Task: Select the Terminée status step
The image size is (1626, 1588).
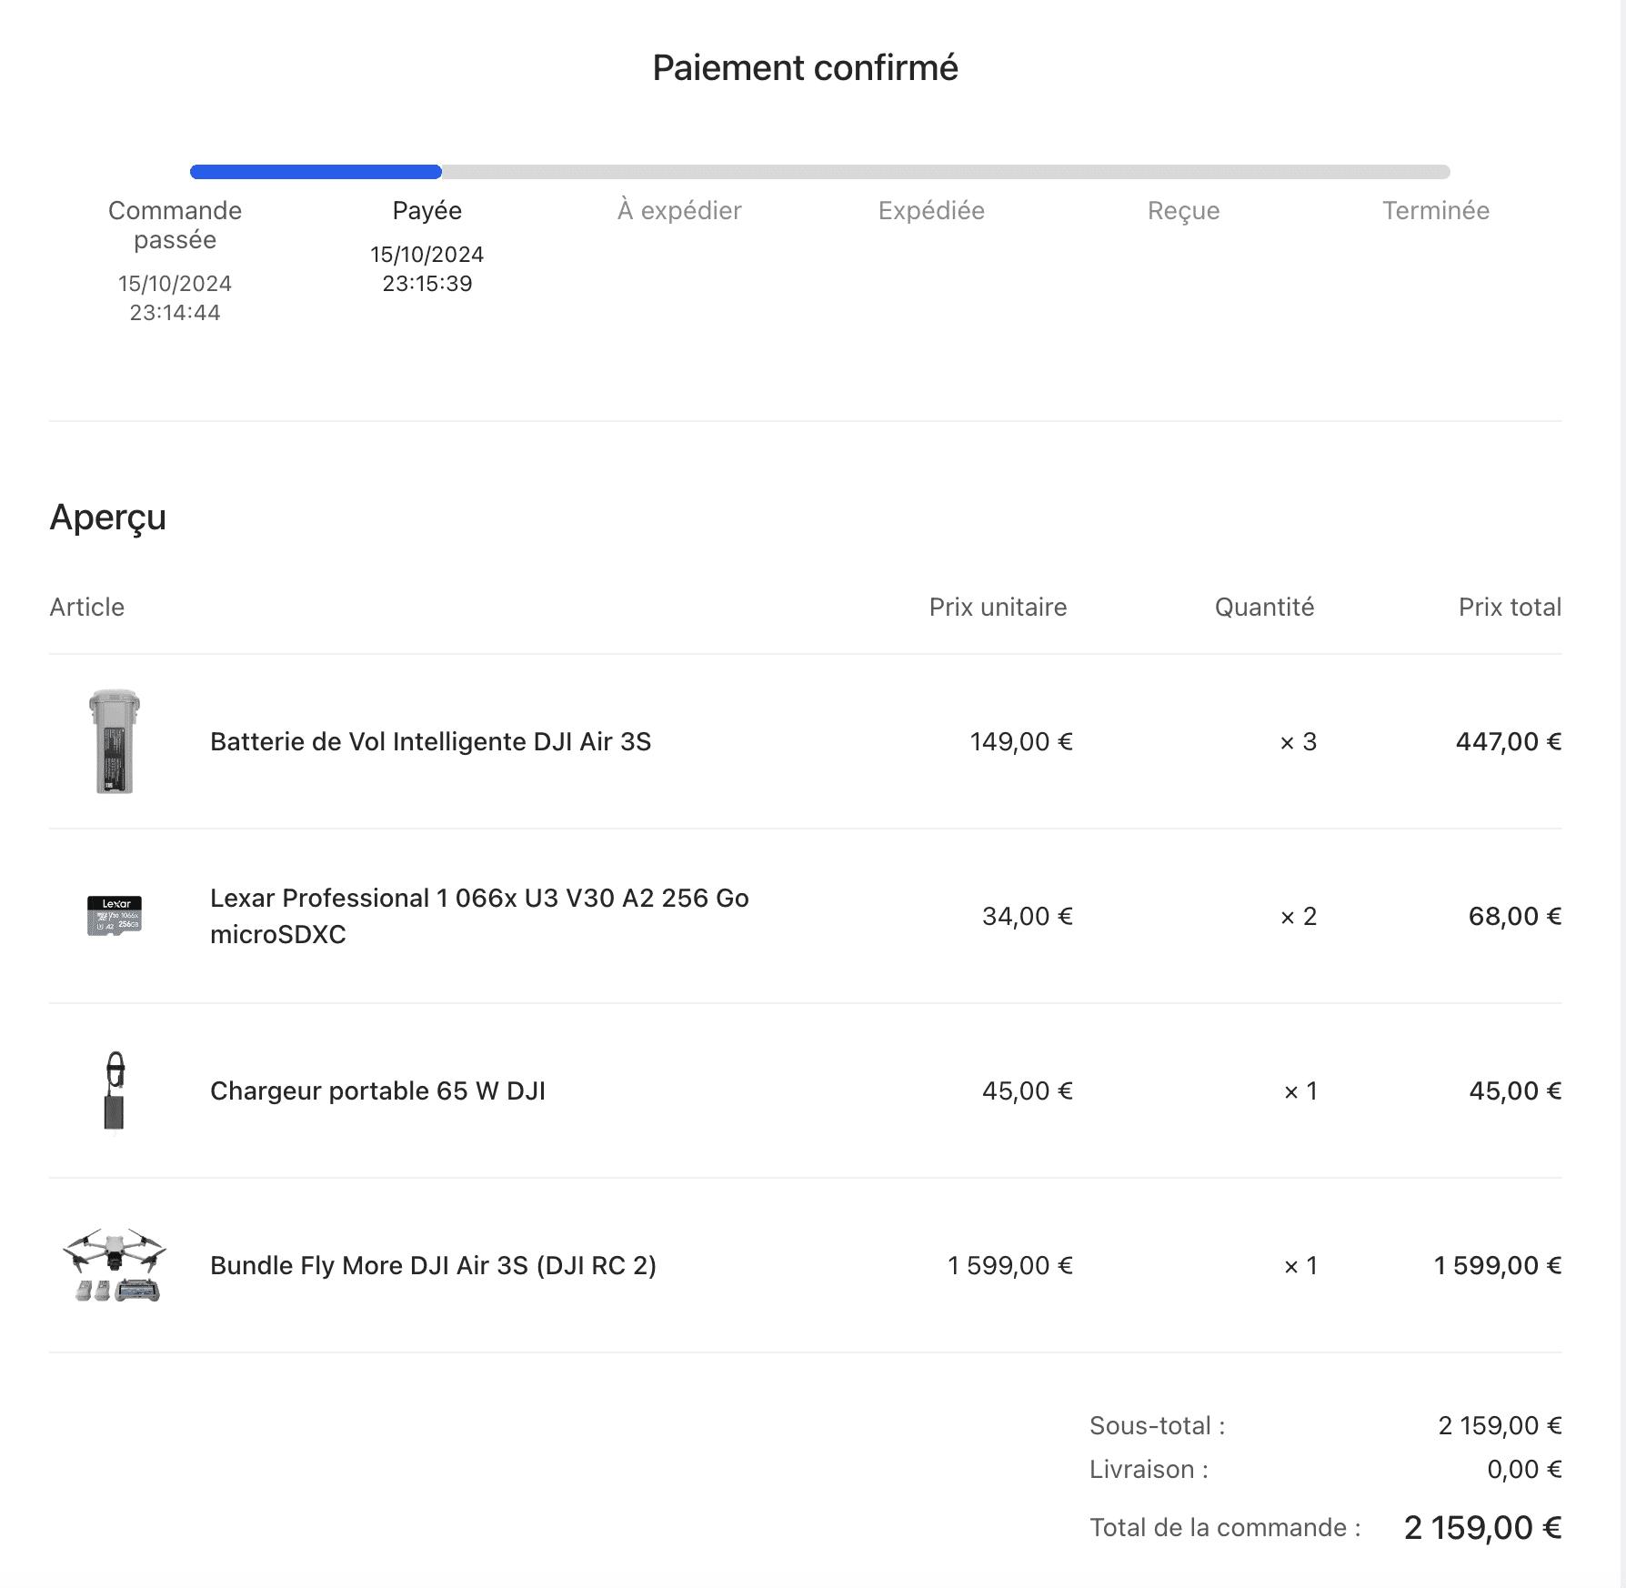Action: coord(1436,210)
